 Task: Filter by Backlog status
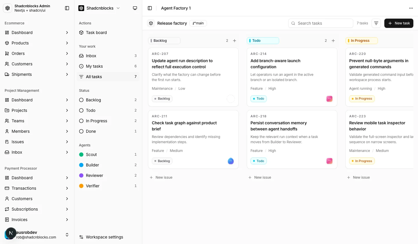[108, 100]
